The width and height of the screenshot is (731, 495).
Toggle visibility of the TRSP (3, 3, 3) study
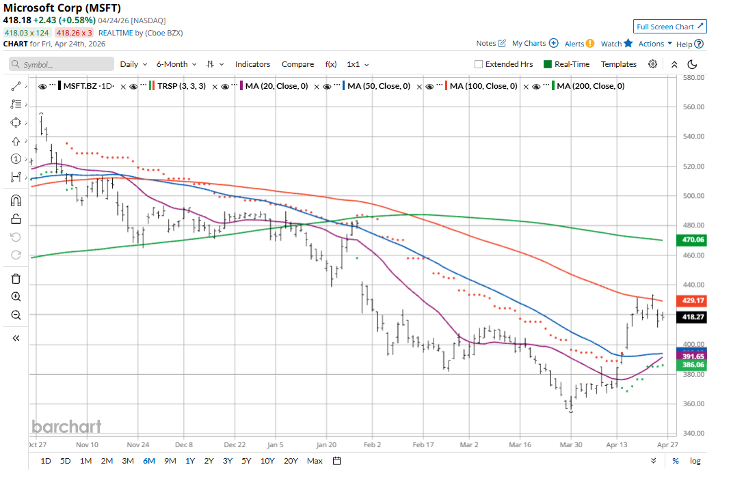click(x=137, y=87)
